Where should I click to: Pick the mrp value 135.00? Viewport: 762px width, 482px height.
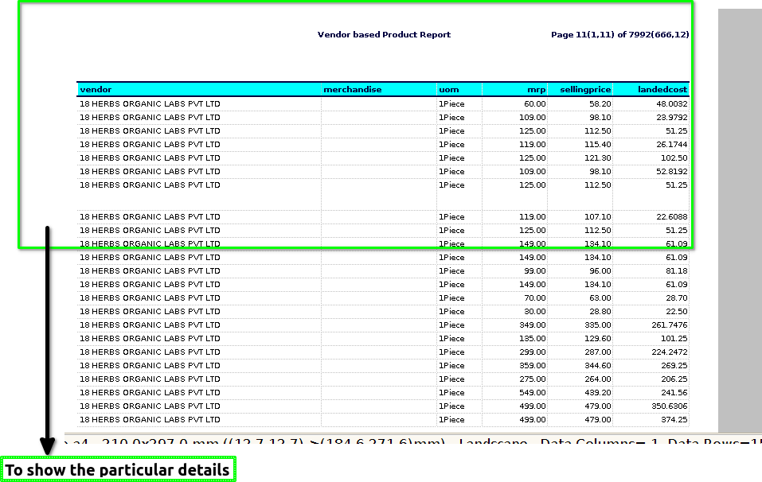click(x=532, y=339)
